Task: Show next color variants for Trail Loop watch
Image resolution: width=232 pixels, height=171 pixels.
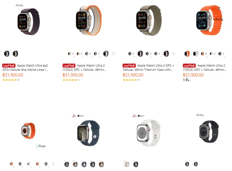Action: click(113, 54)
